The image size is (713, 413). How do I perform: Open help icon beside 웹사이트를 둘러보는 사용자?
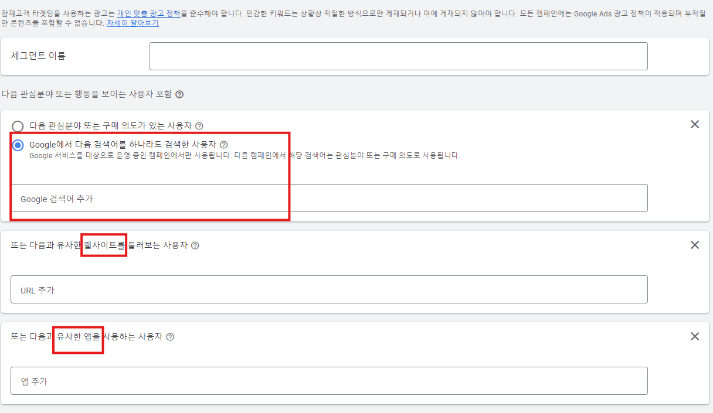click(195, 245)
